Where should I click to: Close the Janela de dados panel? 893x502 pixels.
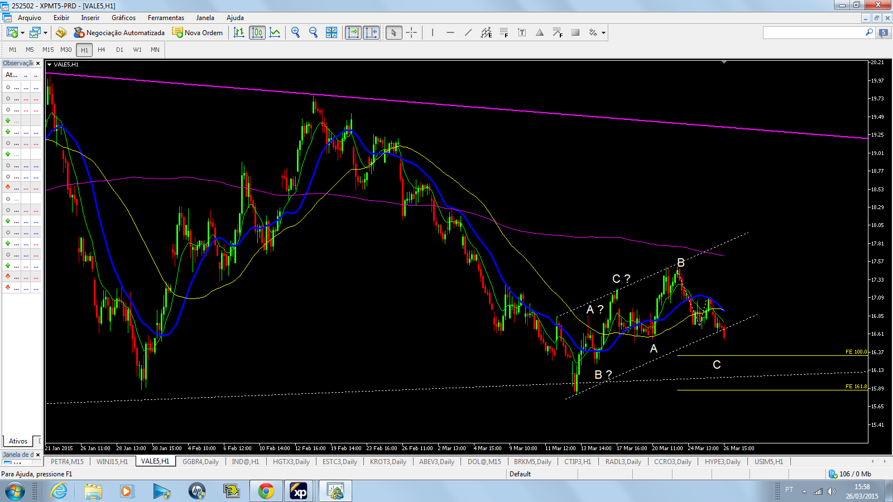point(38,455)
